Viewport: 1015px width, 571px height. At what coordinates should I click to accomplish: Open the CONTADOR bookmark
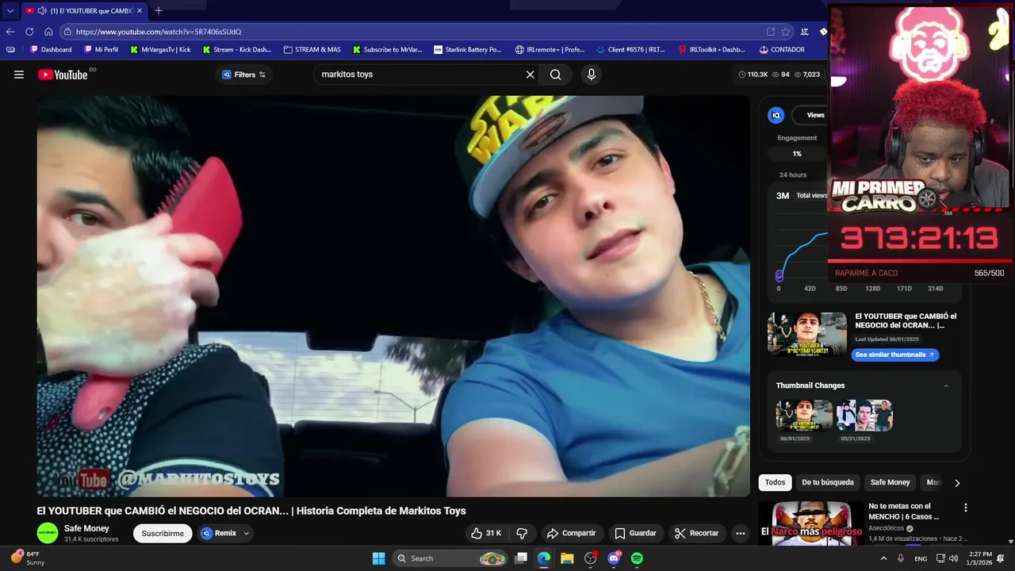(x=782, y=49)
